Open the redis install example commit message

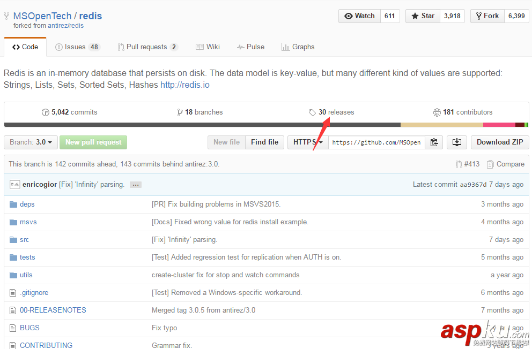coord(230,222)
